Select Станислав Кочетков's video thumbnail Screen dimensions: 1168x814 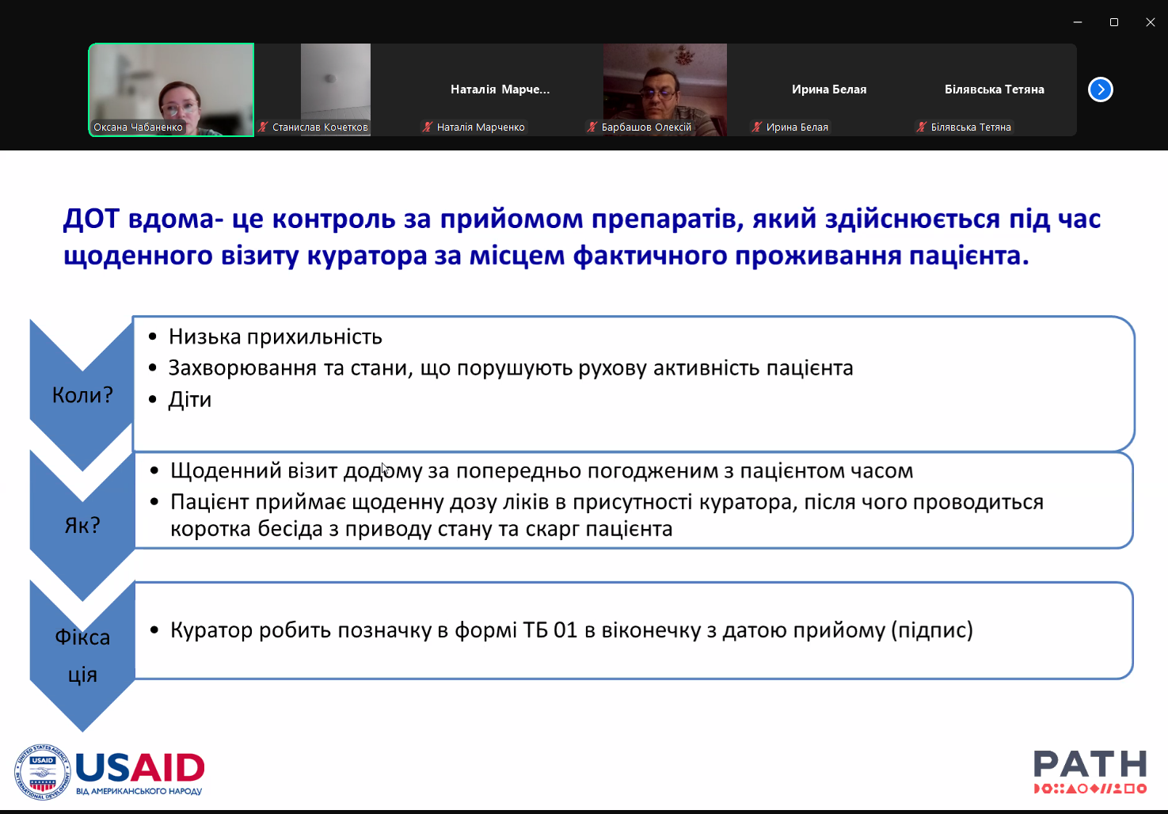(x=336, y=83)
